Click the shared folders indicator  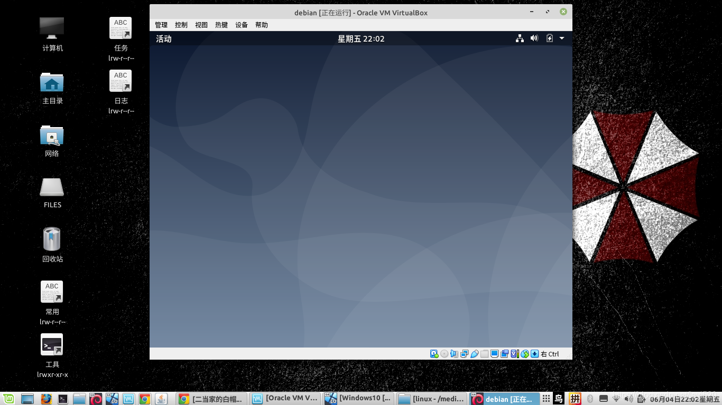[x=485, y=354]
